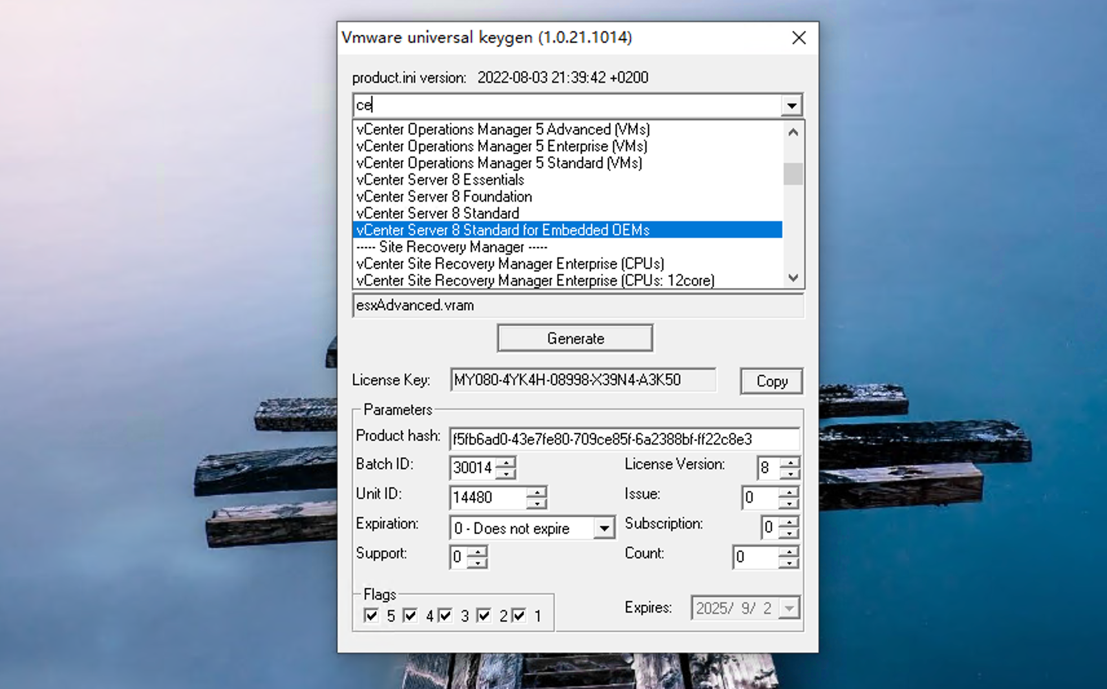
Task: Click into the License Key field
Action: (583, 380)
